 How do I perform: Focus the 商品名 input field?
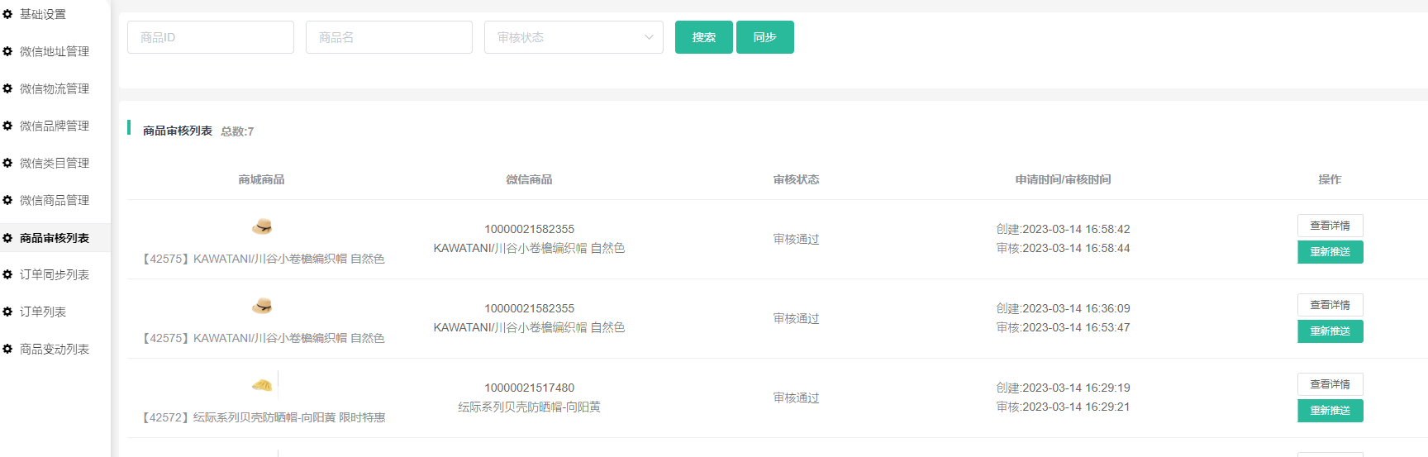tap(389, 37)
